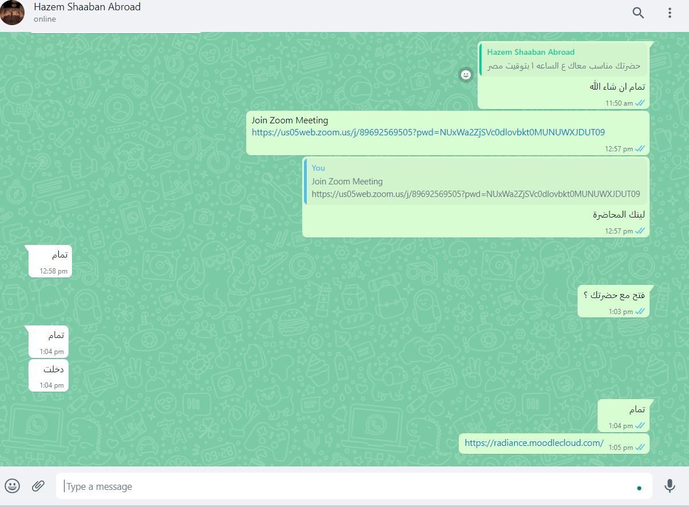Click the received 'دخلت' message
This screenshot has width=689, height=507.
(49, 376)
